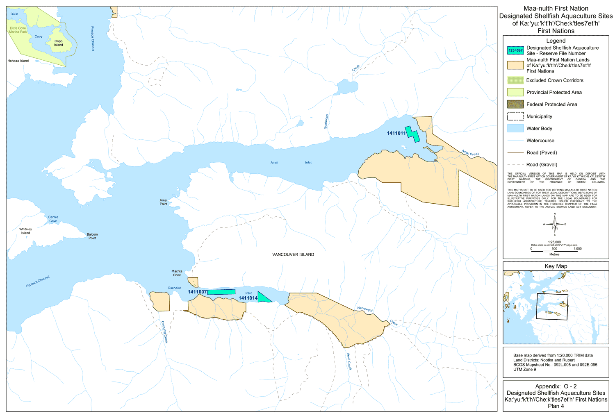Click the Municipality dashed box legend symbol

click(x=515, y=116)
